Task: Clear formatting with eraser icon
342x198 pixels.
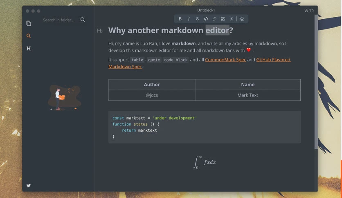Action: coord(242,19)
